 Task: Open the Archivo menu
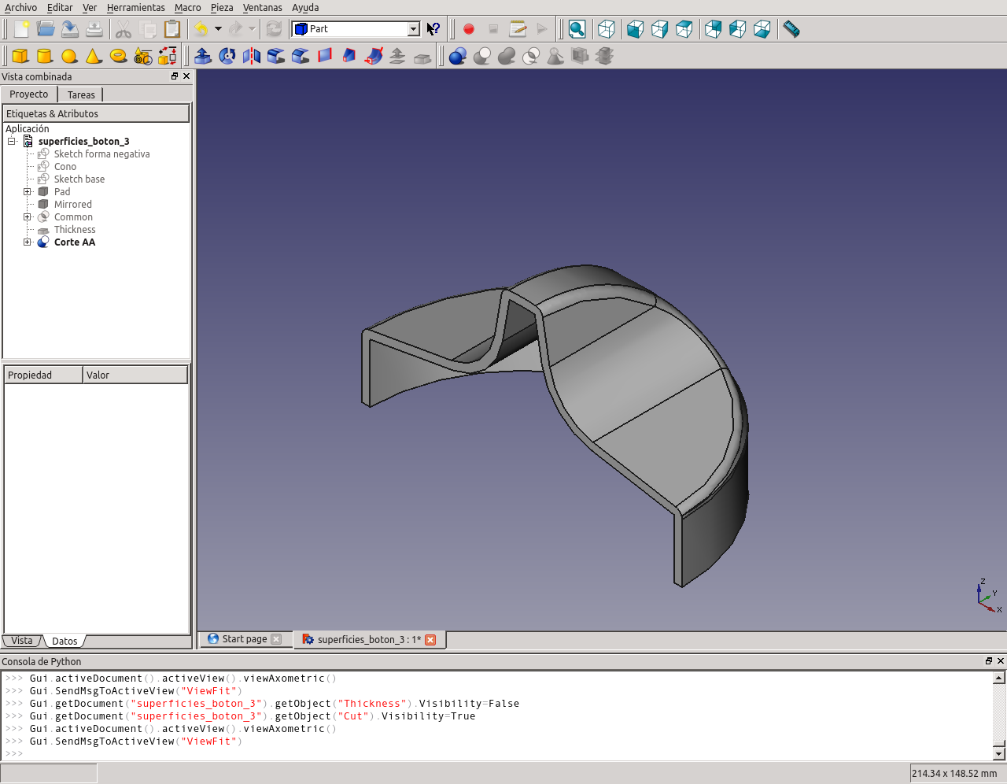[x=20, y=7]
